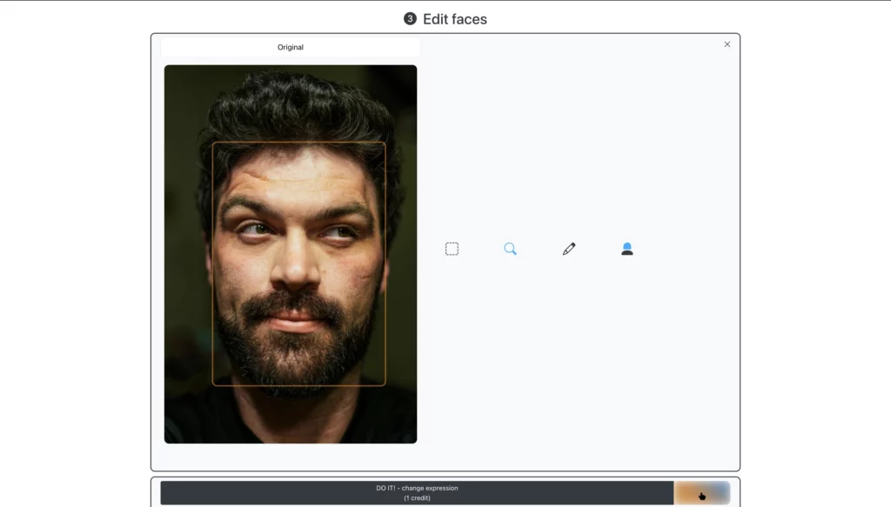
Task: Select the person icon for identity editing
Action: coord(626,248)
